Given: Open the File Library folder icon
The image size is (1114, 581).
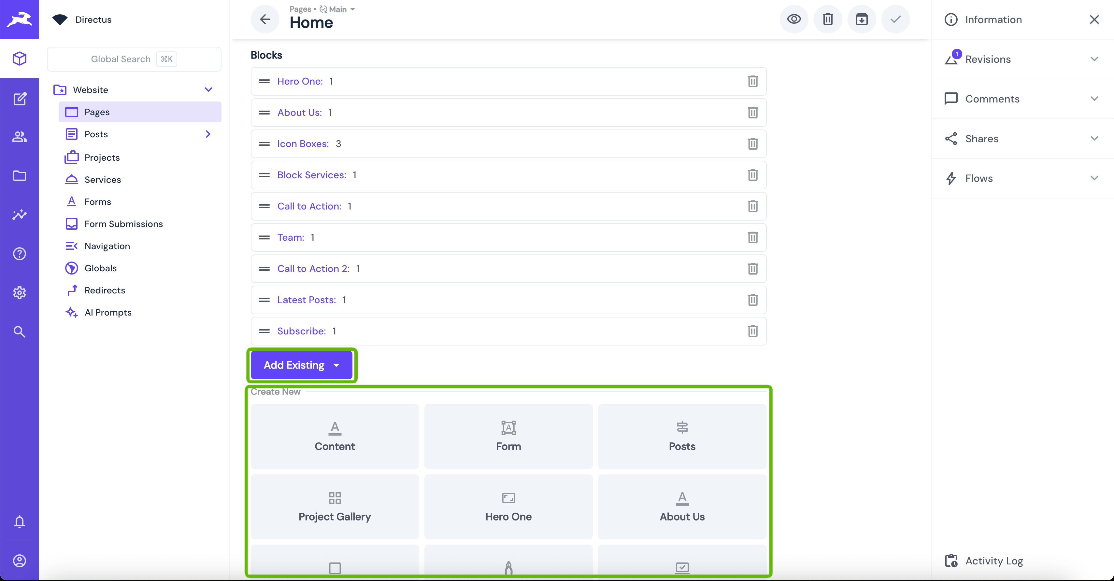Looking at the screenshot, I should pos(20,176).
